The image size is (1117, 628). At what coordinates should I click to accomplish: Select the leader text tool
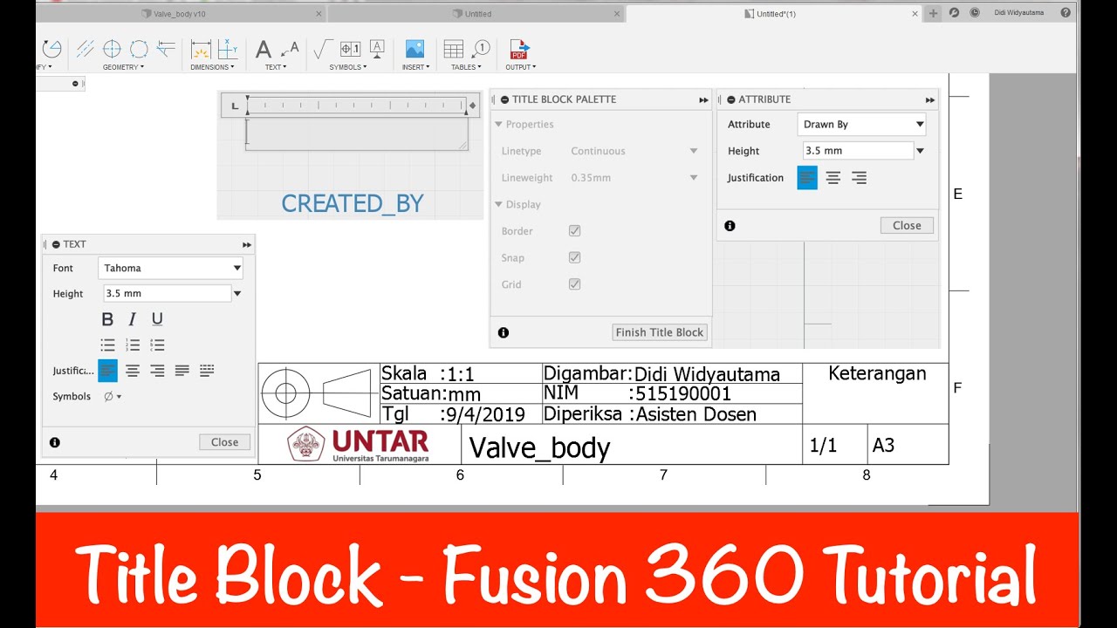click(290, 49)
